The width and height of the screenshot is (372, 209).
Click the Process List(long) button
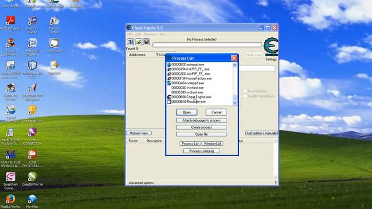pyautogui.click(x=202, y=151)
